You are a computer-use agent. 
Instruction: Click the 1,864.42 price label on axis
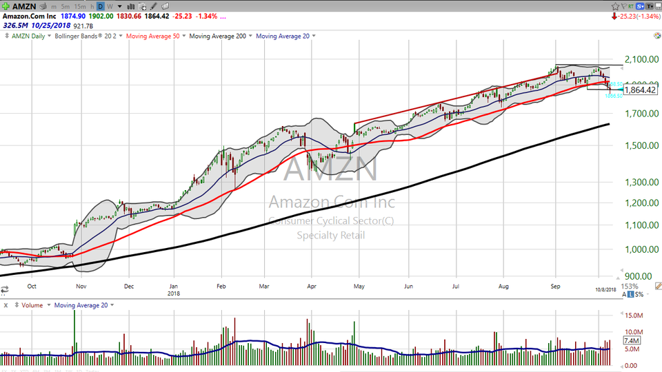tap(639, 90)
